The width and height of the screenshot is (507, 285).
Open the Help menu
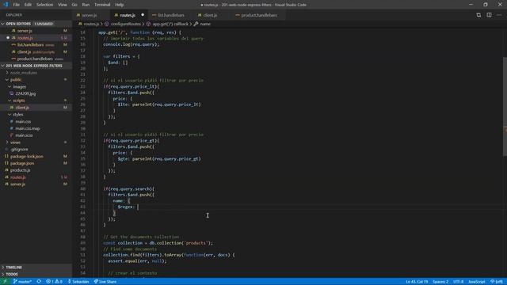tap(120, 5)
